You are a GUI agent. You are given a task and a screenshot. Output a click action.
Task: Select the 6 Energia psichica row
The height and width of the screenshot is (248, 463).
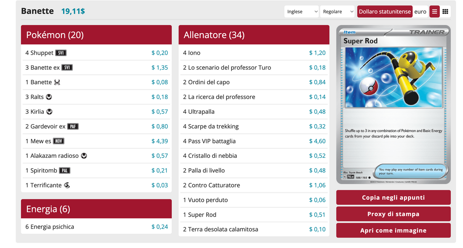96,227
